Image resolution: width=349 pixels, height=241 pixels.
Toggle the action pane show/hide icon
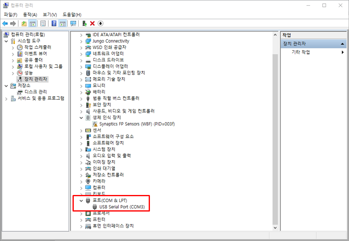[x=62, y=23]
